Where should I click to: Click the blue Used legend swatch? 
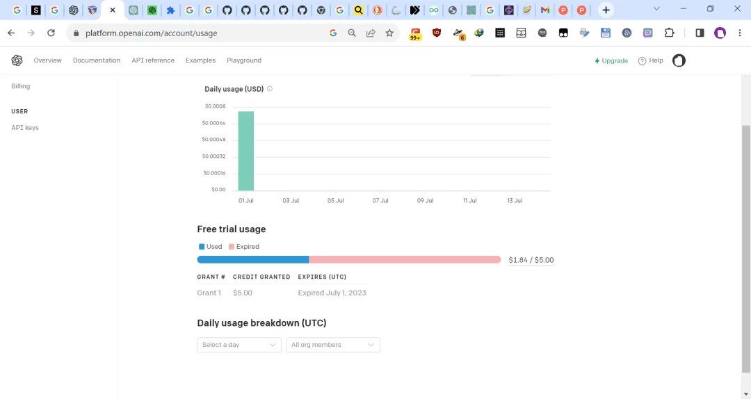click(202, 247)
